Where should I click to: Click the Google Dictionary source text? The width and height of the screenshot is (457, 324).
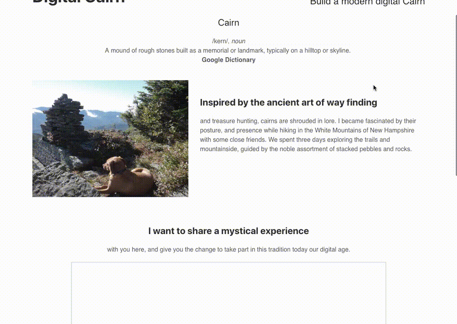click(228, 60)
